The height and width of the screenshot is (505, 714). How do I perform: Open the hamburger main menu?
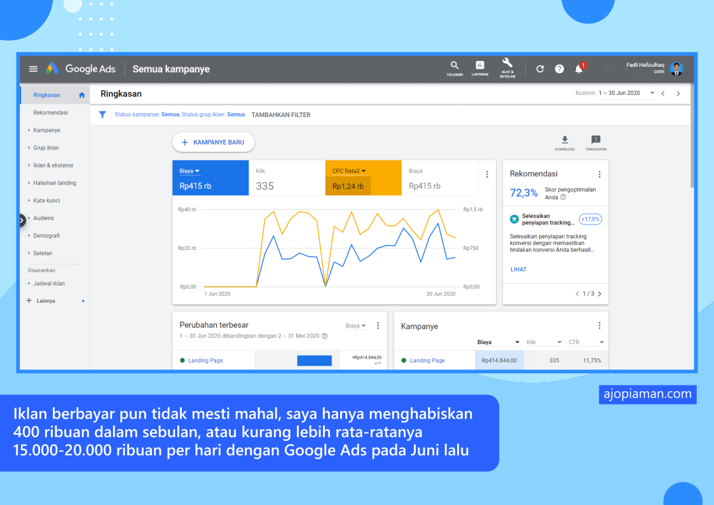pos(33,69)
